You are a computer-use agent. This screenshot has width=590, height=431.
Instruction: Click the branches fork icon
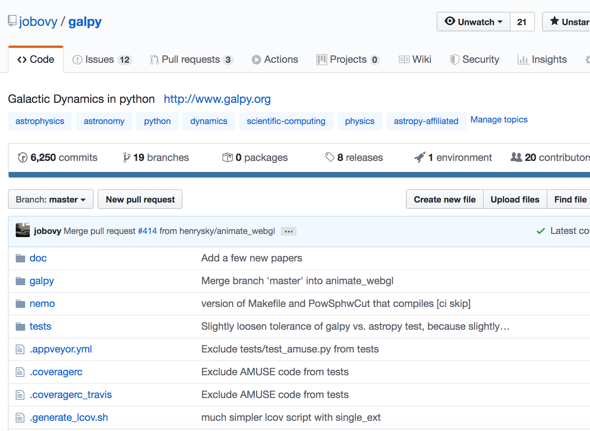point(126,157)
